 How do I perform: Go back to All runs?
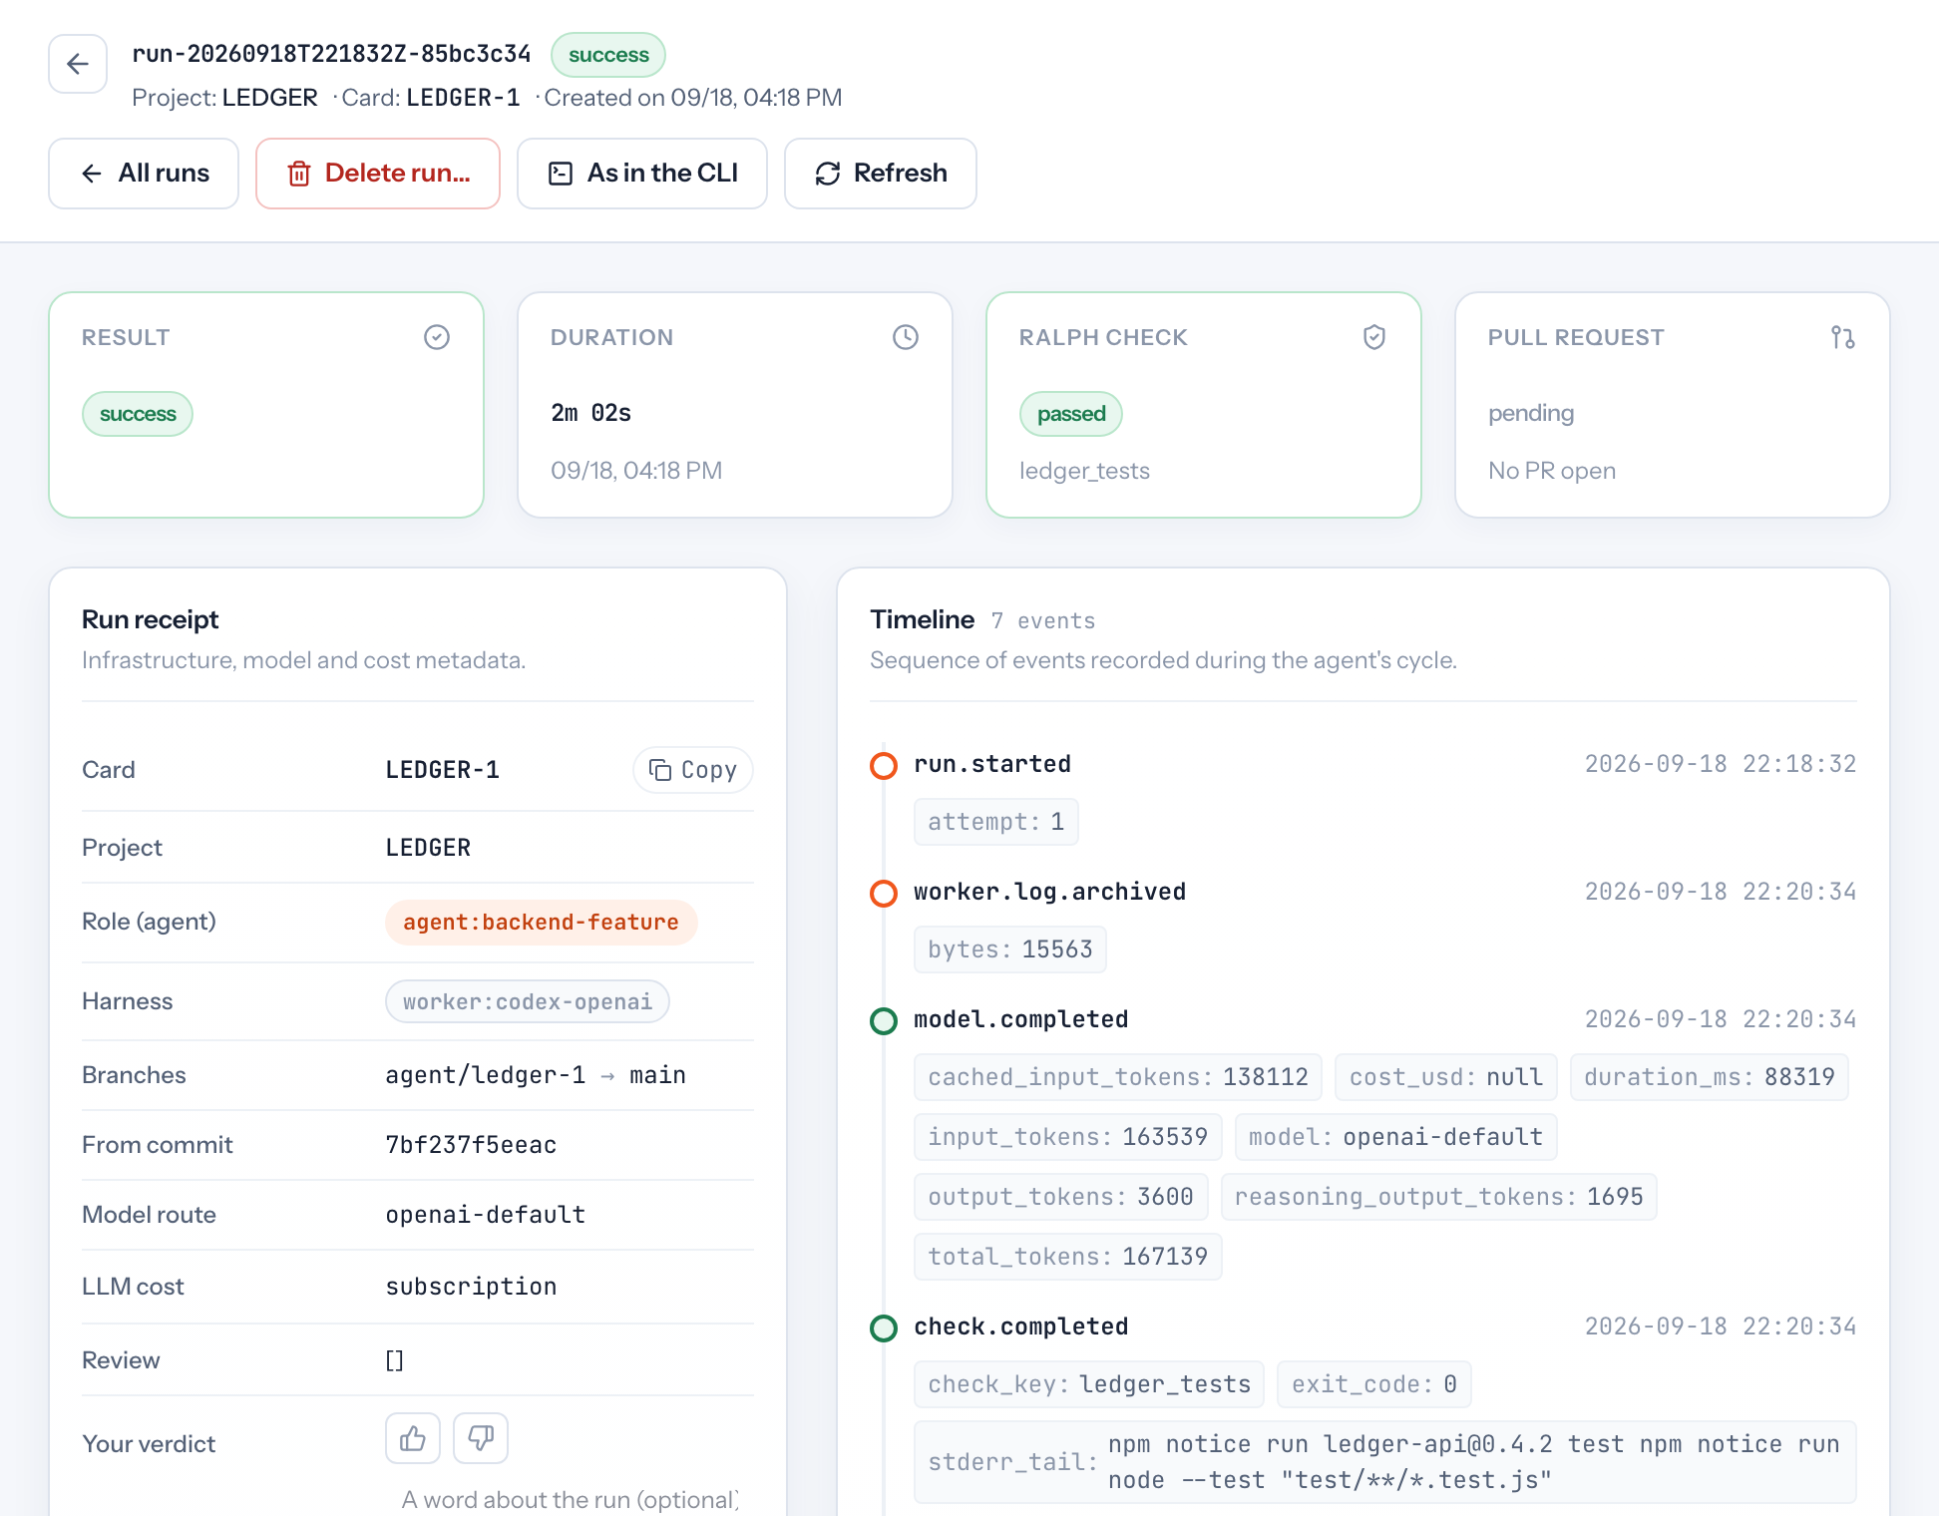(x=144, y=174)
